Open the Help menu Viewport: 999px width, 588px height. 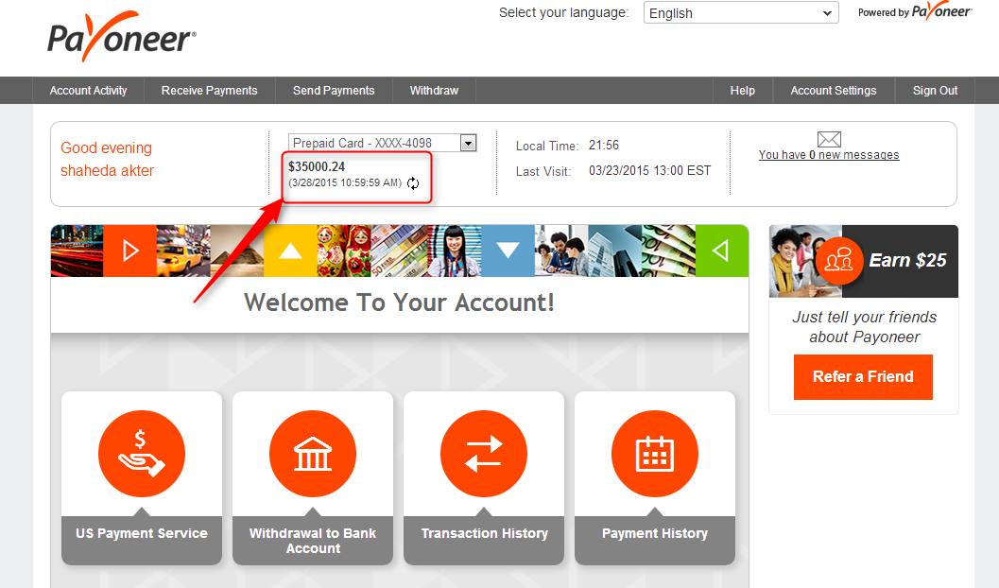pos(742,91)
